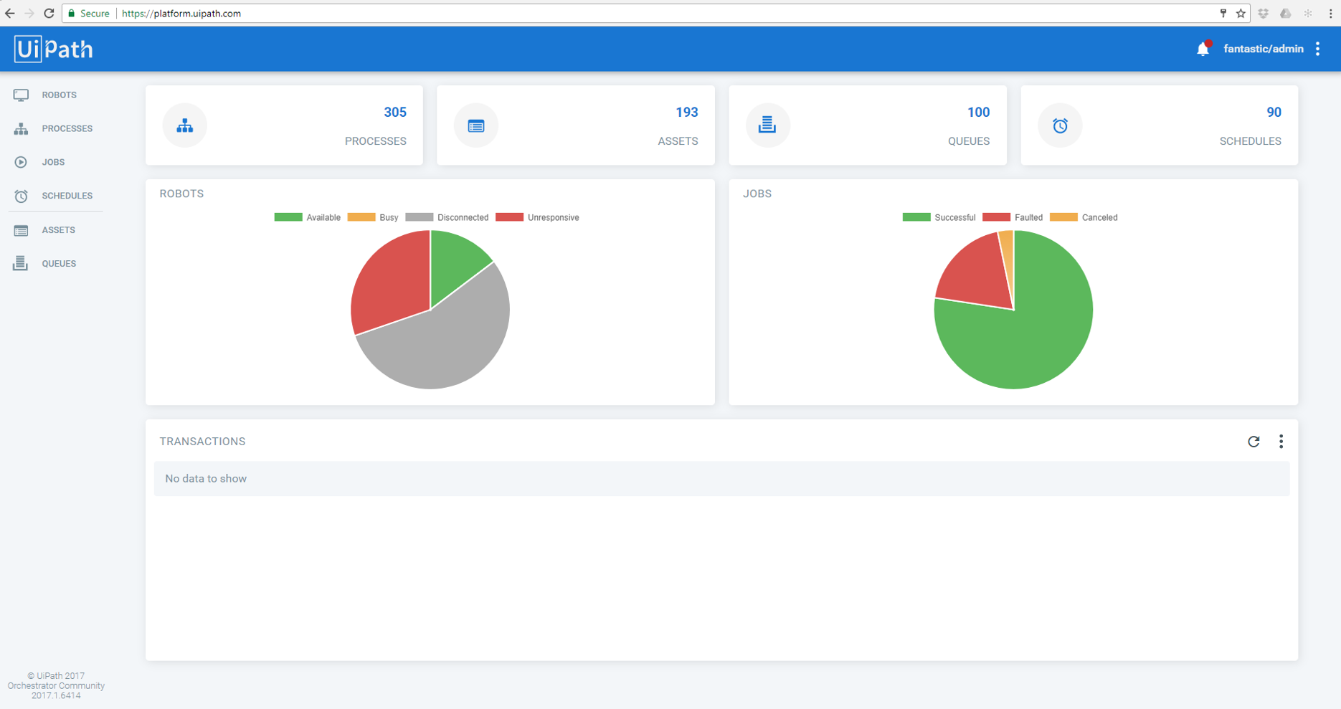Click the red Unresponsive legend swatch
Image resolution: width=1341 pixels, height=709 pixels.
pyautogui.click(x=509, y=217)
